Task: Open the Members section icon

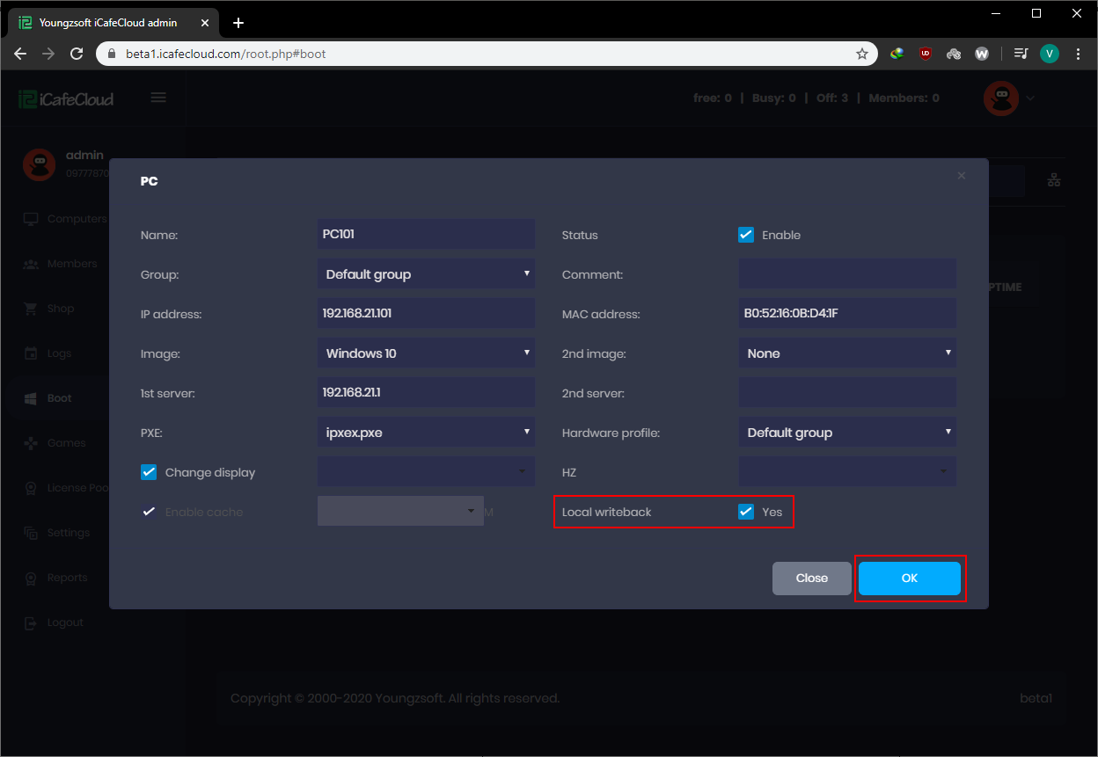Action: (x=31, y=263)
